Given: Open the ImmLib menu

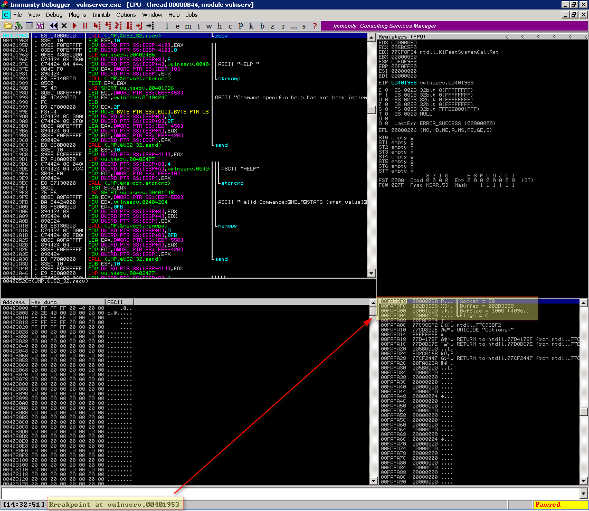Looking at the screenshot, I should click(x=101, y=15).
